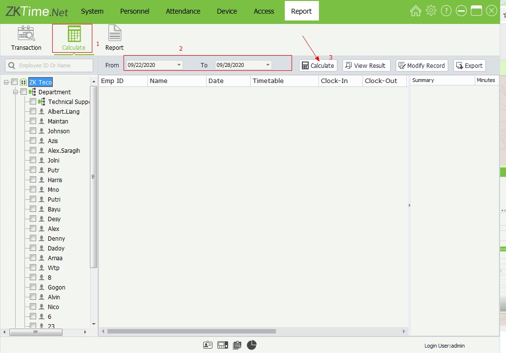
Task: Click tree scrollbar up arrow
Action: 94,82
